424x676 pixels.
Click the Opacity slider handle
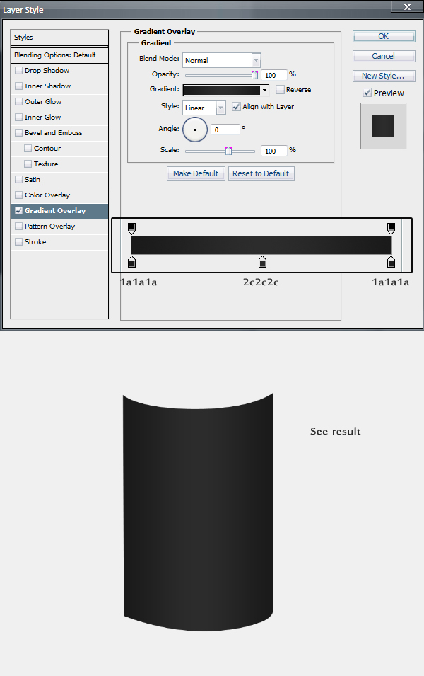255,74
